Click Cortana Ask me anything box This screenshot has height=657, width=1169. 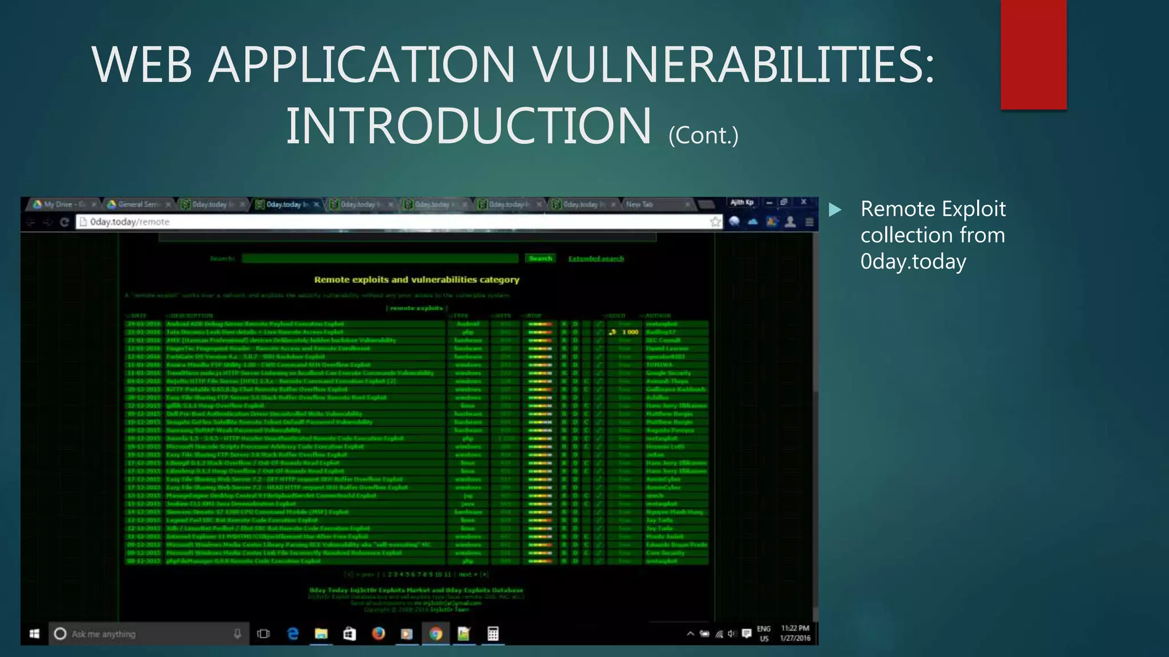click(148, 634)
